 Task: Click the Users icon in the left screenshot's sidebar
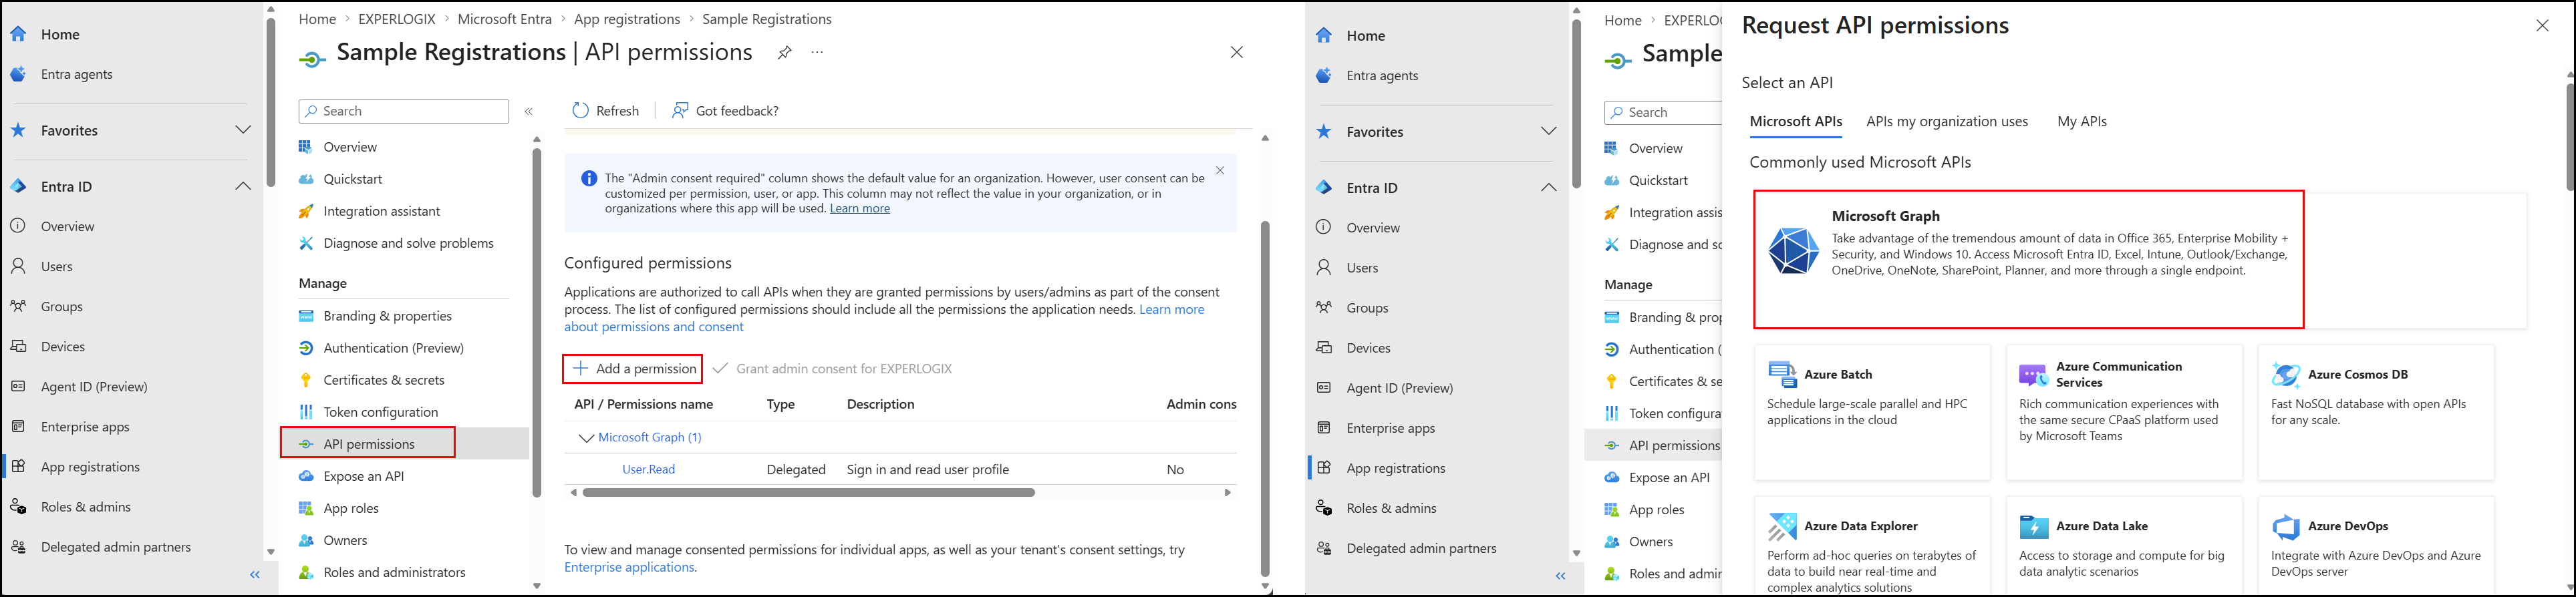point(18,266)
